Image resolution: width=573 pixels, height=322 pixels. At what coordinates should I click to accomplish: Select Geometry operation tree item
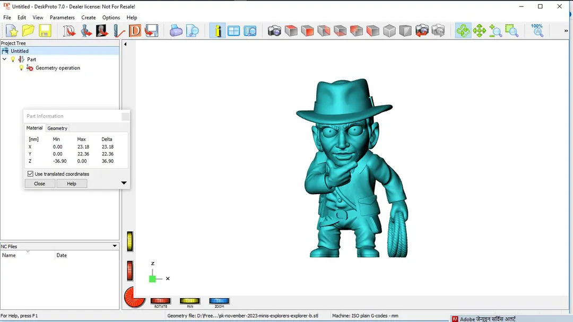coord(58,68)
